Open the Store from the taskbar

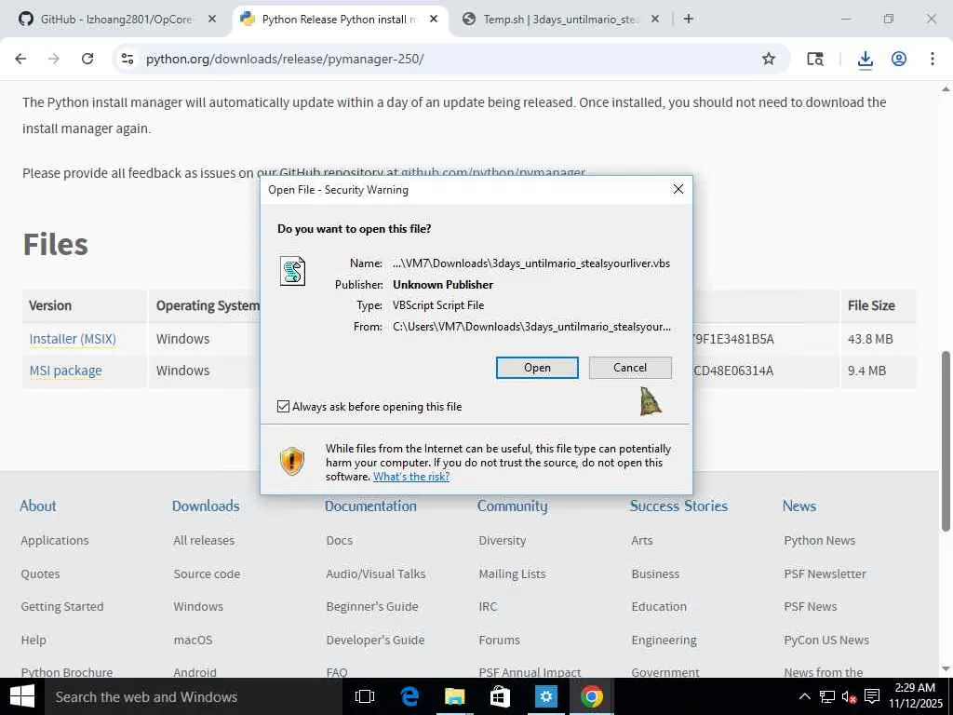click(500, 696)
